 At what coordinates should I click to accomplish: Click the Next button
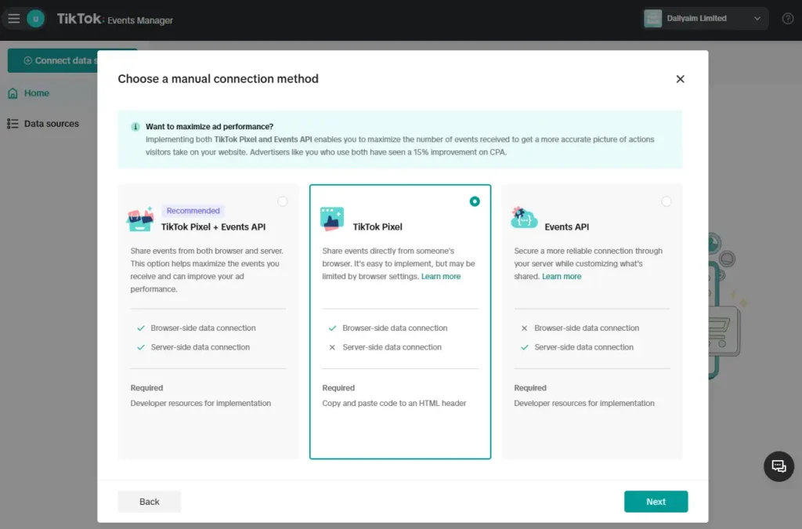(656, 502)
